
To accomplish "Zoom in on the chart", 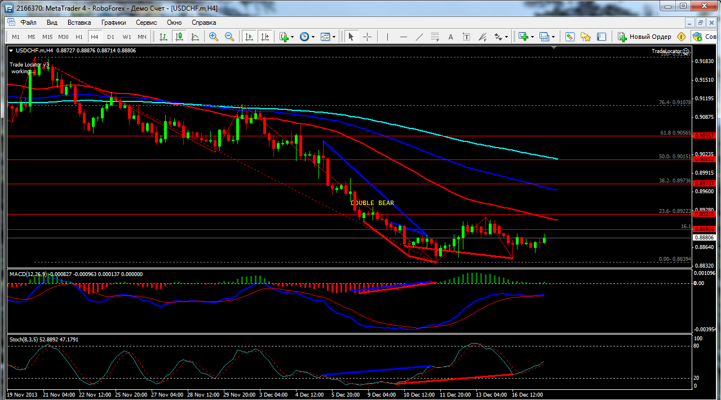I will coord(214,37).
